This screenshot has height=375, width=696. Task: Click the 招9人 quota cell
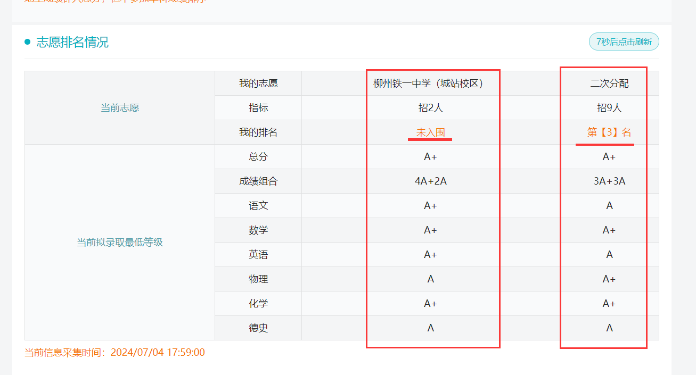point(609,108)
